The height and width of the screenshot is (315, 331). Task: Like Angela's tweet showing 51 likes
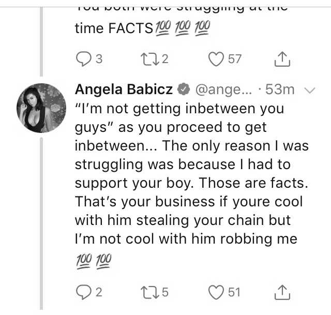coord(224,292)
